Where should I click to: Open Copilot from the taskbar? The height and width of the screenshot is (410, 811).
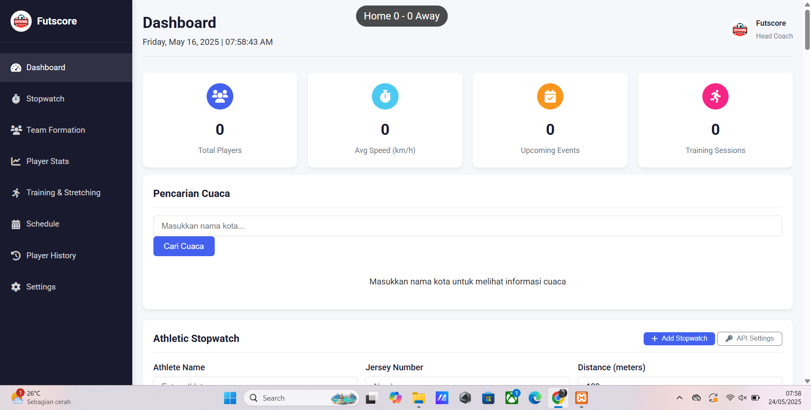[396, 398]
